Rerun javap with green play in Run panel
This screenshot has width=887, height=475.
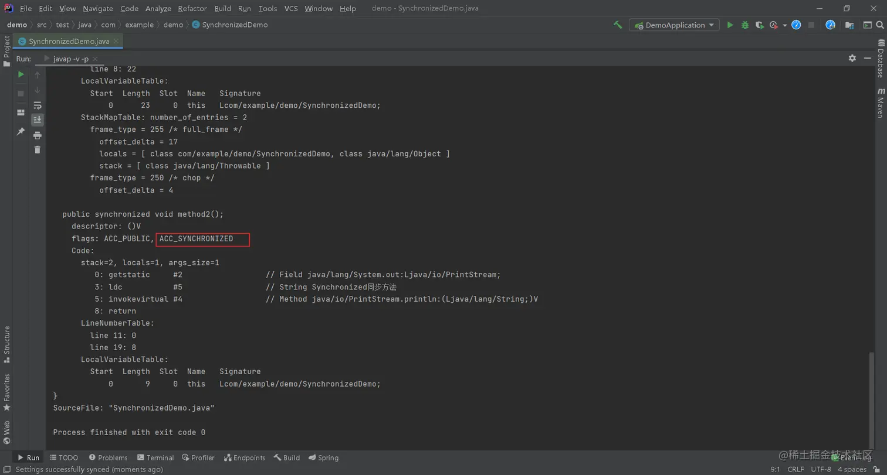click(21, 74)
